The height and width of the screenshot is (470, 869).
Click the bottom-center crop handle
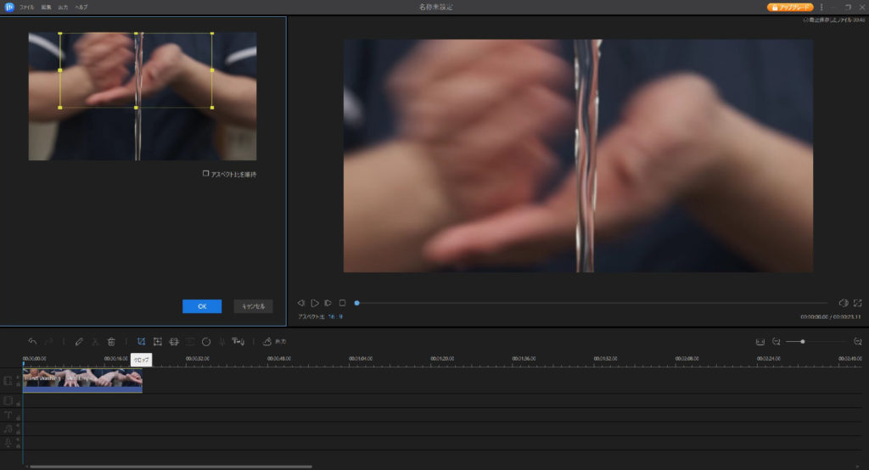point(137,108)
